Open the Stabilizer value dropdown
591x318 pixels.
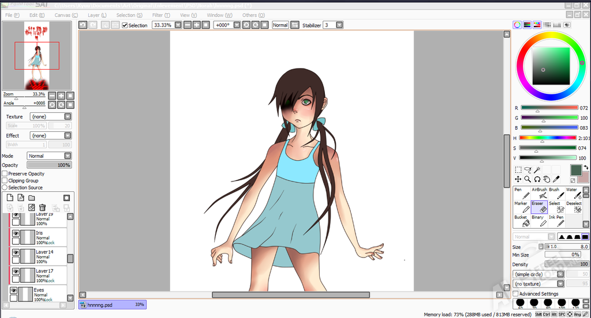click(339, 25)
